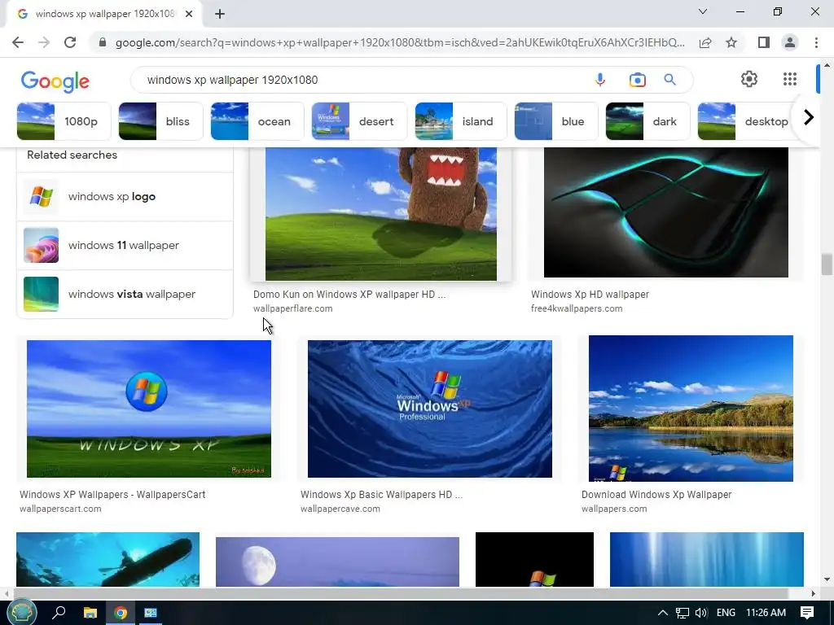
Task: Filter results by the 1080p chip
Action: click(64, 121)
